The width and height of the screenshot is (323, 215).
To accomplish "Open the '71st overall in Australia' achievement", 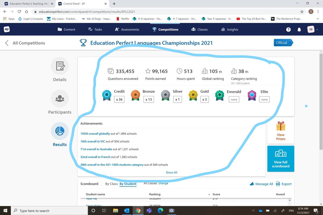I will (96, 149).
